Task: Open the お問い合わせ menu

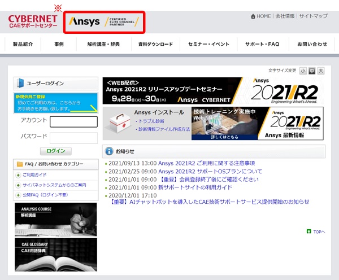Action: [x=312, y=44]
